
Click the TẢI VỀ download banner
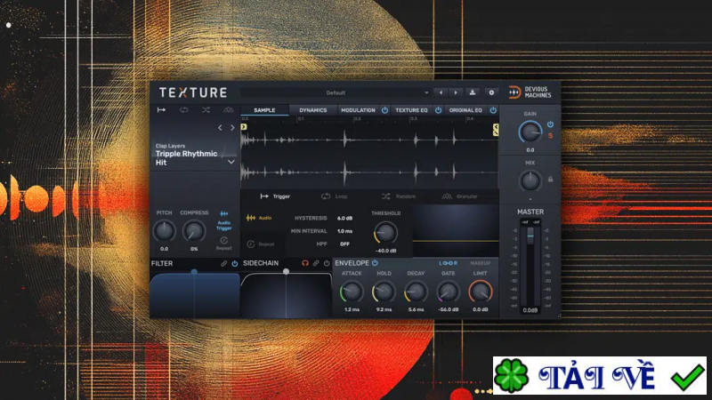click(x=599, y=375)
